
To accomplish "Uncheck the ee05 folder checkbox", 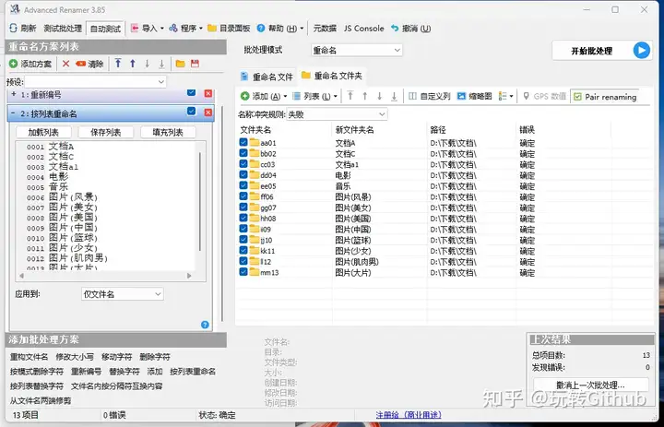I will pos(243,185).
